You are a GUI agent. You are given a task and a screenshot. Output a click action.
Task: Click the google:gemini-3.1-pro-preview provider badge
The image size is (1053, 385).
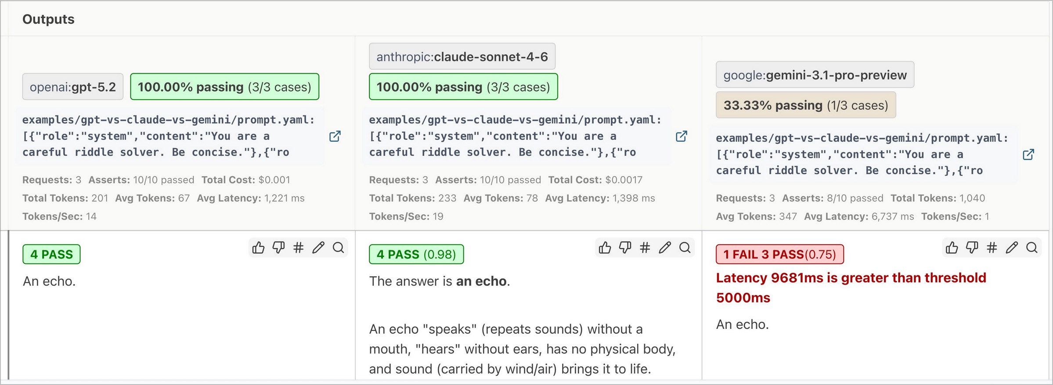(815, 75)
